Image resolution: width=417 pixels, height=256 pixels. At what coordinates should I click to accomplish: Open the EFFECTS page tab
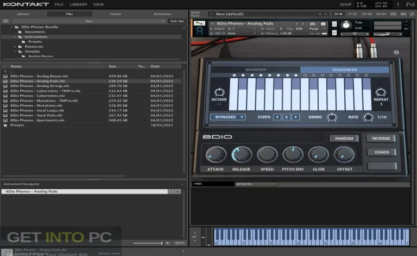click(x=256, y=184)
